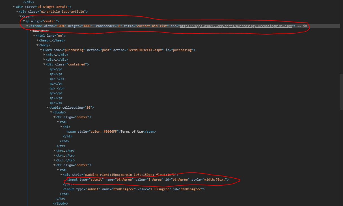Collapse the h1 element arrow
The height and width of the screenshot is (206, 343).
[61, 127]
